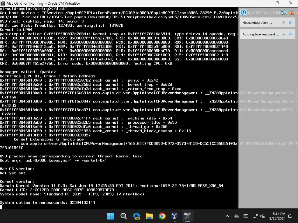Click 'BSD process name' kernel_task line
Image resolution: width=298 pixels, height=223 pixels.
pyautogui.click(x=71, y=156)
